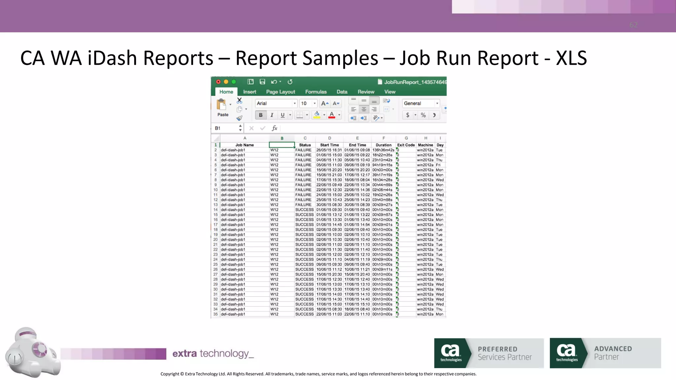Click the Increase Font Size icon
The height and width of the screenshot is (380, 676).
click(325, 103)
